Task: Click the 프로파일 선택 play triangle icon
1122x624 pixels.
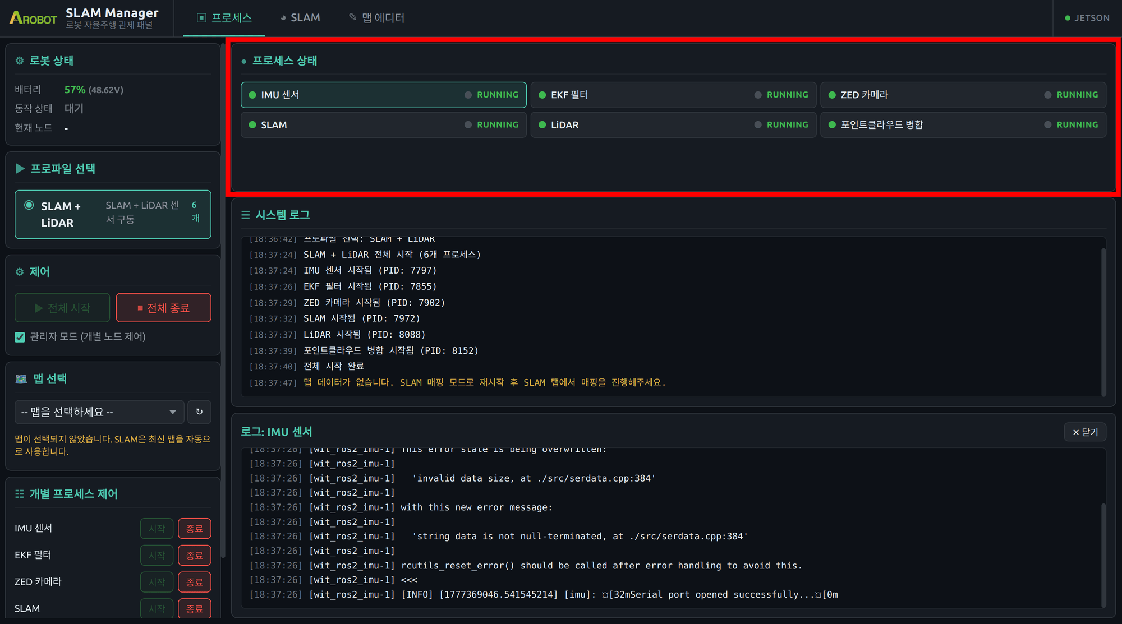Action: tap(20, 169)
